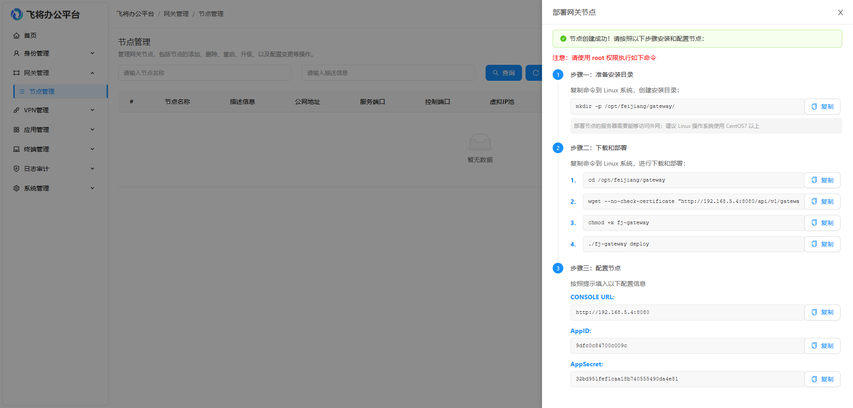
Task: Collapse the 网关管理 sidebar menu
Action: click(x=54, y=73)
